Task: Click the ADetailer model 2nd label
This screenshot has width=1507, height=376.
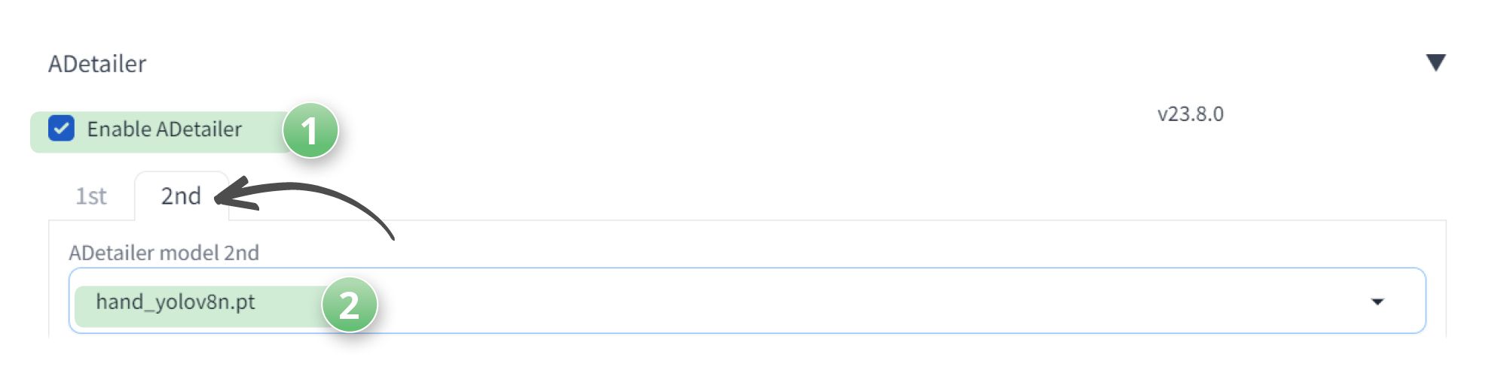Action: pos(164,253)
